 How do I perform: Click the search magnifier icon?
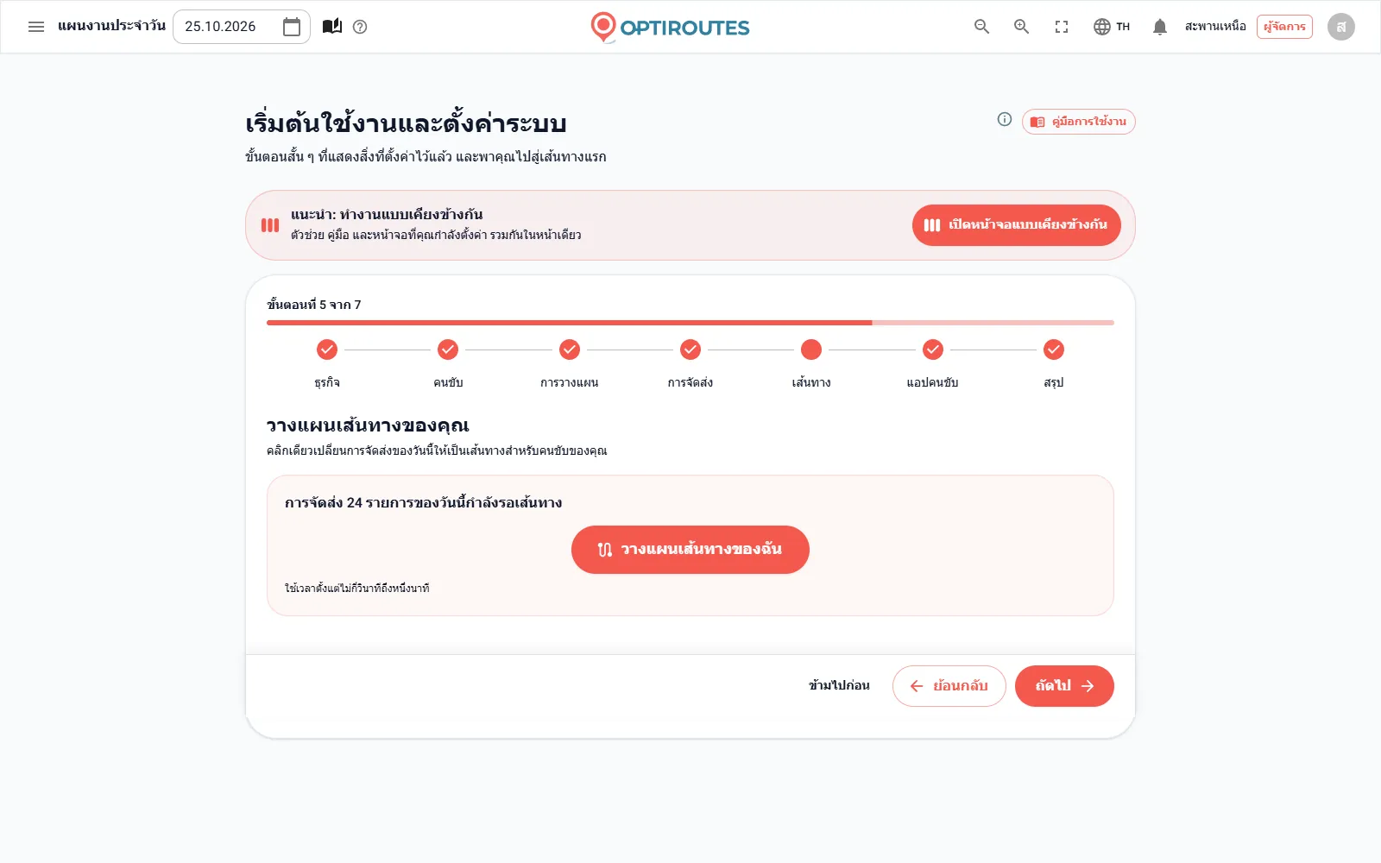981,27
